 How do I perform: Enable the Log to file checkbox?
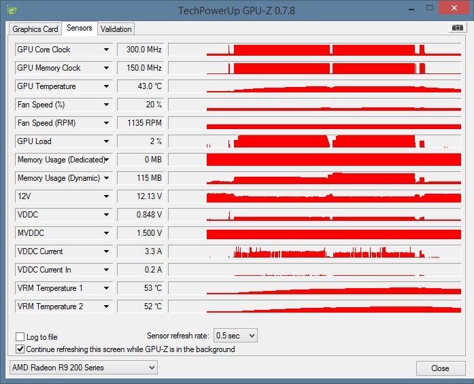(20, 336)
